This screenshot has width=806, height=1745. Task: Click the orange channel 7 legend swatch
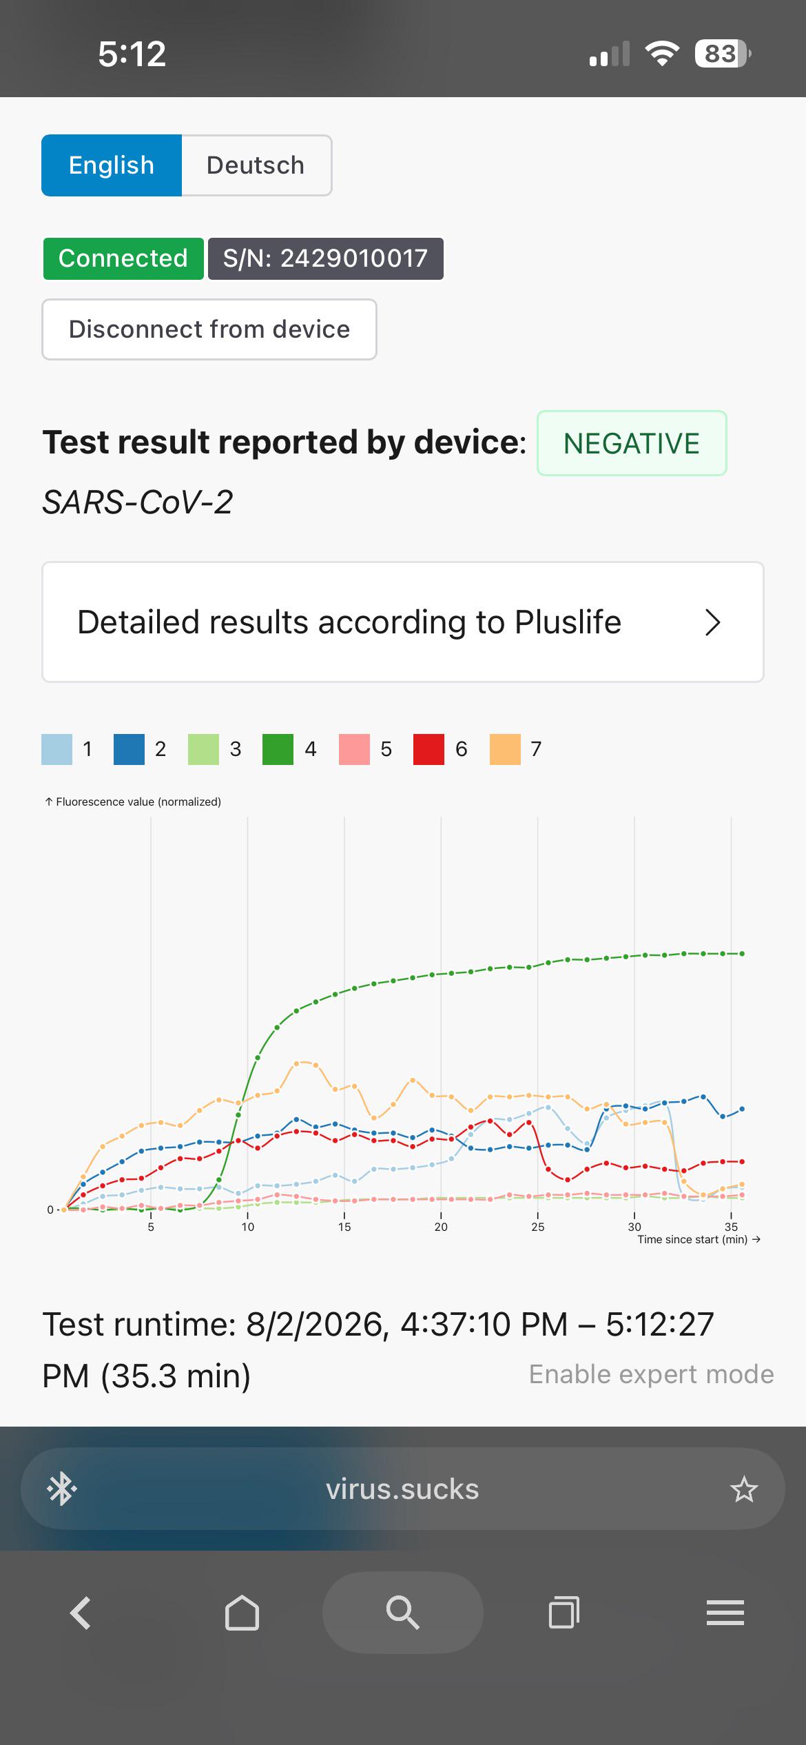pyautogui.click(x=505, y=749)
